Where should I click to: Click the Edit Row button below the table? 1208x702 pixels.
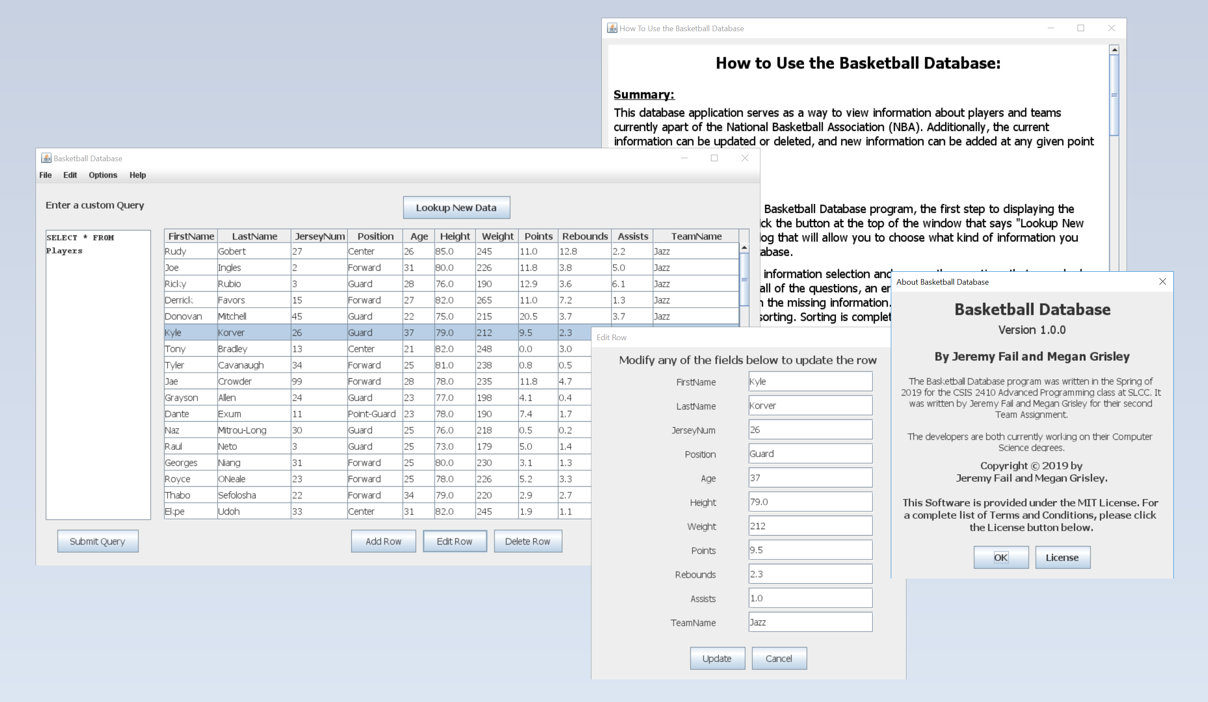(x=455, y=541)
